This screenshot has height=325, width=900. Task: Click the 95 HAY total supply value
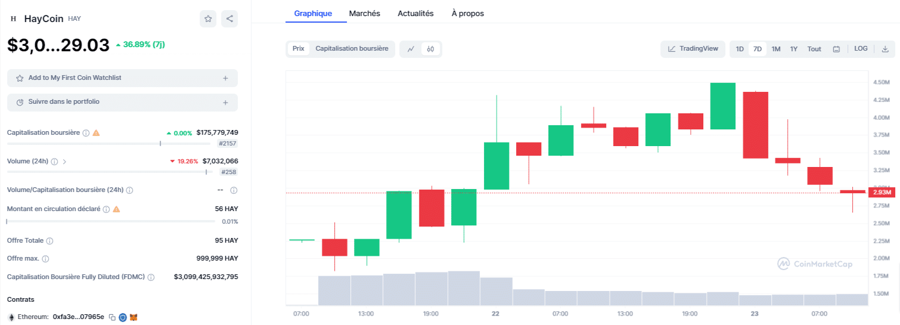coord(226,240)
